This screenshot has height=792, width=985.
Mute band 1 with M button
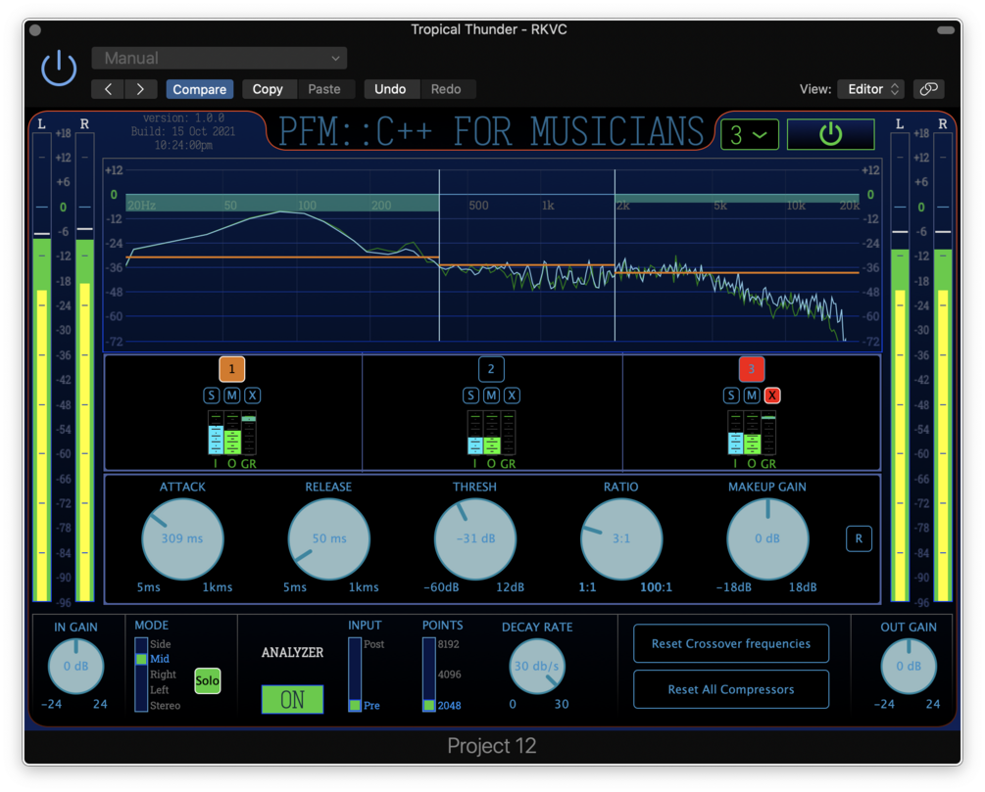point(232,396)
